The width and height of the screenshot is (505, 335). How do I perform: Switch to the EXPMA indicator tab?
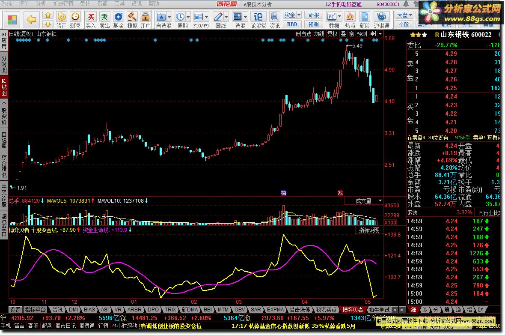coord(275,310)
